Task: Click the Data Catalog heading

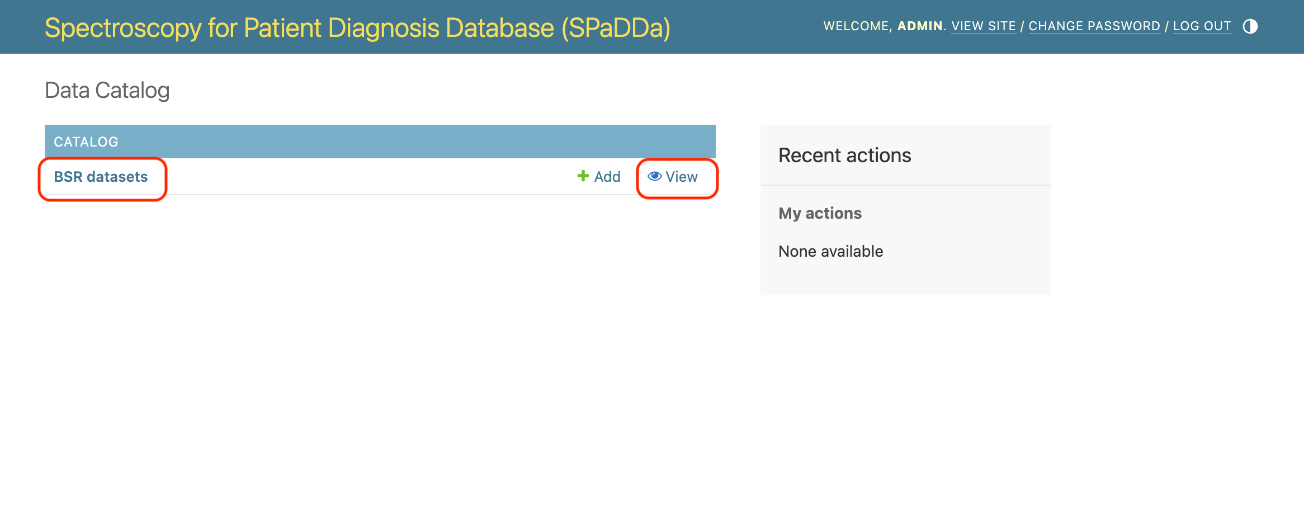Action: pyautogui.click(x=107, y=91)
